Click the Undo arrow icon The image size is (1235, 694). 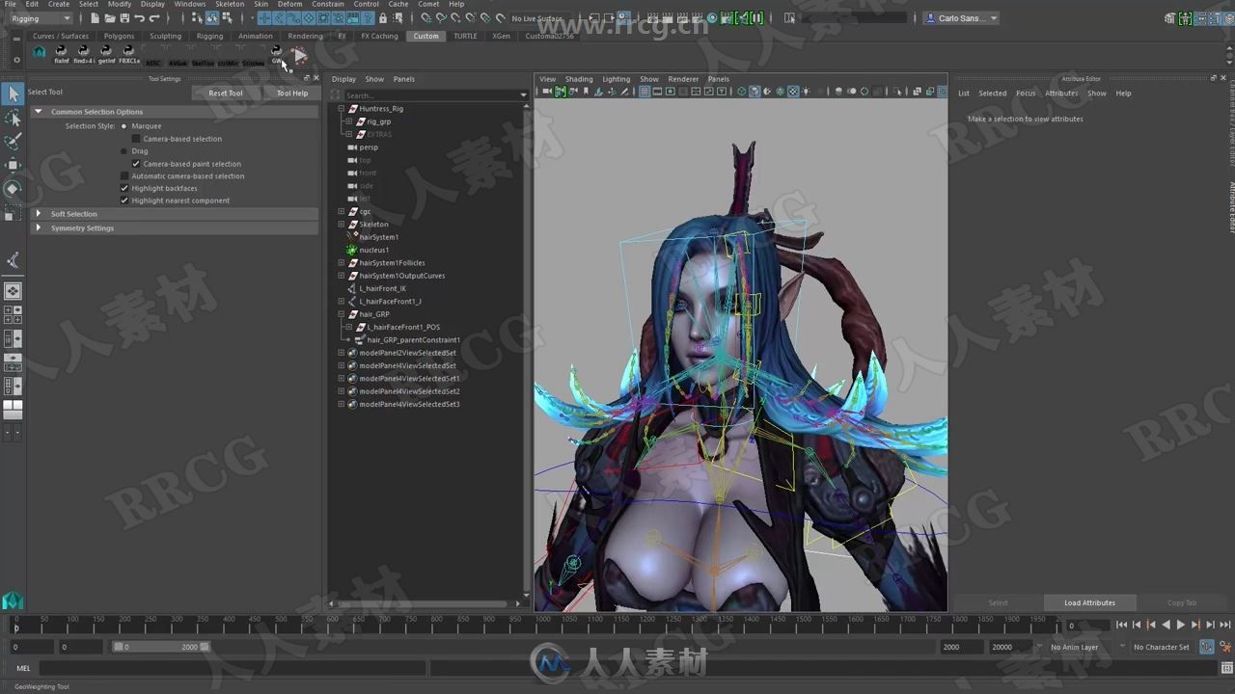pos(140,18)
